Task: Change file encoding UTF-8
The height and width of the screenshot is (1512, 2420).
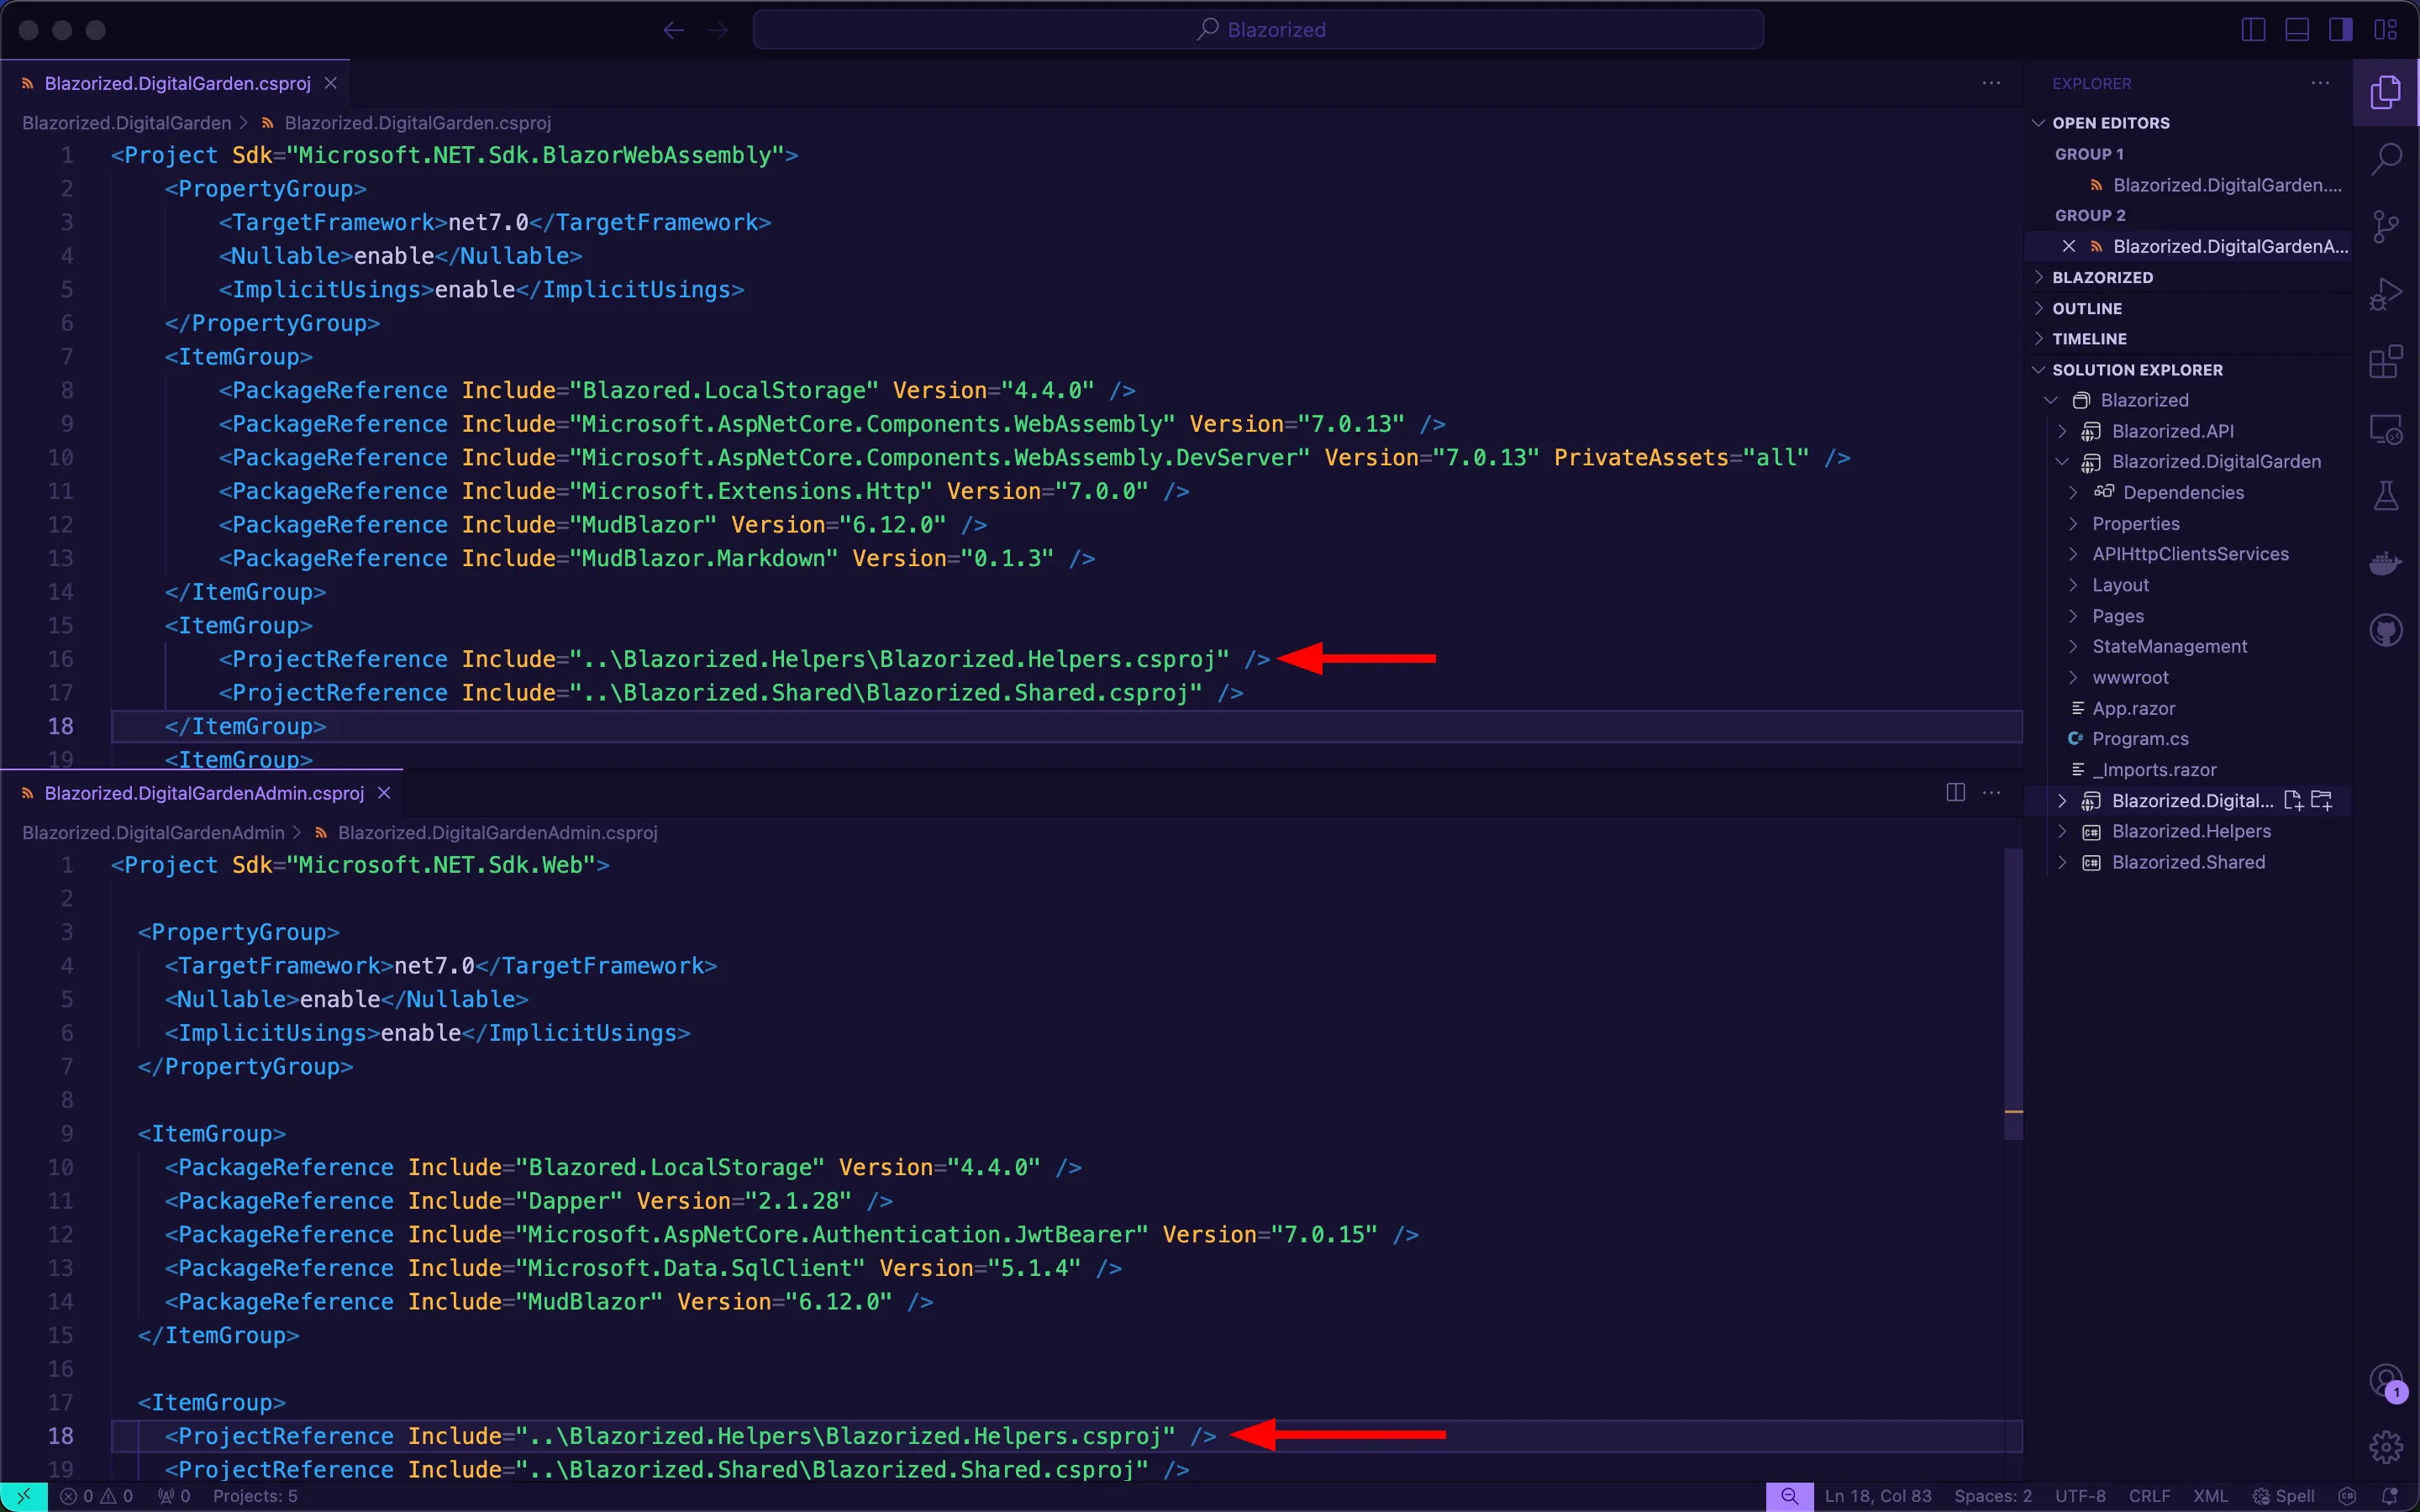Action: pos(2080,1497)
